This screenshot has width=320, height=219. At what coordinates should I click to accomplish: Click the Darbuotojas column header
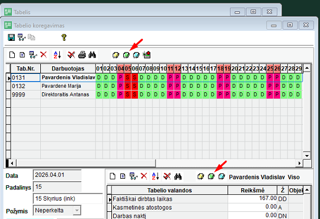(68, 69)
